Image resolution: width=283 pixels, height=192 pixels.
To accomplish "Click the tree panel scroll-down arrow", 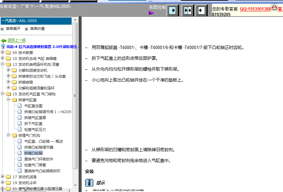I will pyautogui.click(x=76, y=185).
